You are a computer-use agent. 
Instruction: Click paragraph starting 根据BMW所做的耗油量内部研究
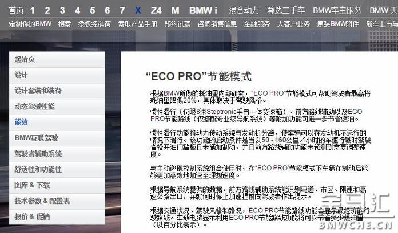coord(260,97)
